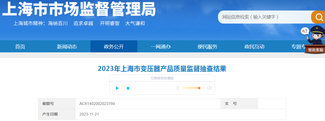Click the 2023年上海市变压器产品质量监督抽查结果 headline
This screenshot has width=325, height=121.
click(x=162, y=69)
